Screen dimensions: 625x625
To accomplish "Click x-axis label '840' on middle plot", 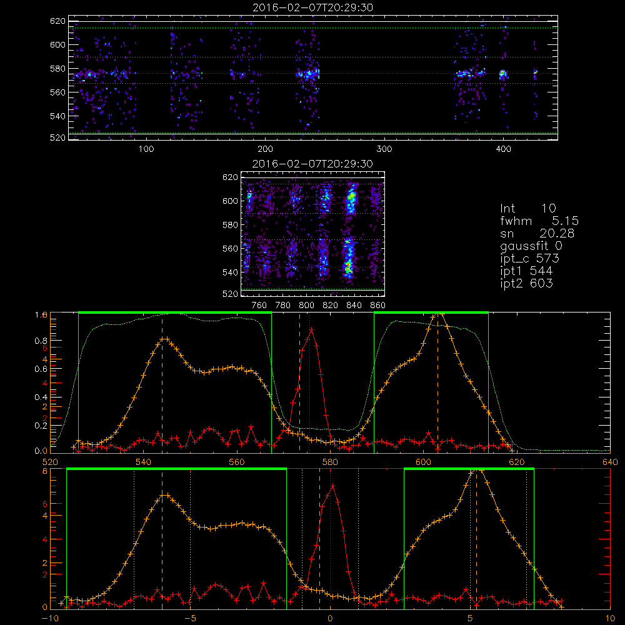I will (354, 306).
